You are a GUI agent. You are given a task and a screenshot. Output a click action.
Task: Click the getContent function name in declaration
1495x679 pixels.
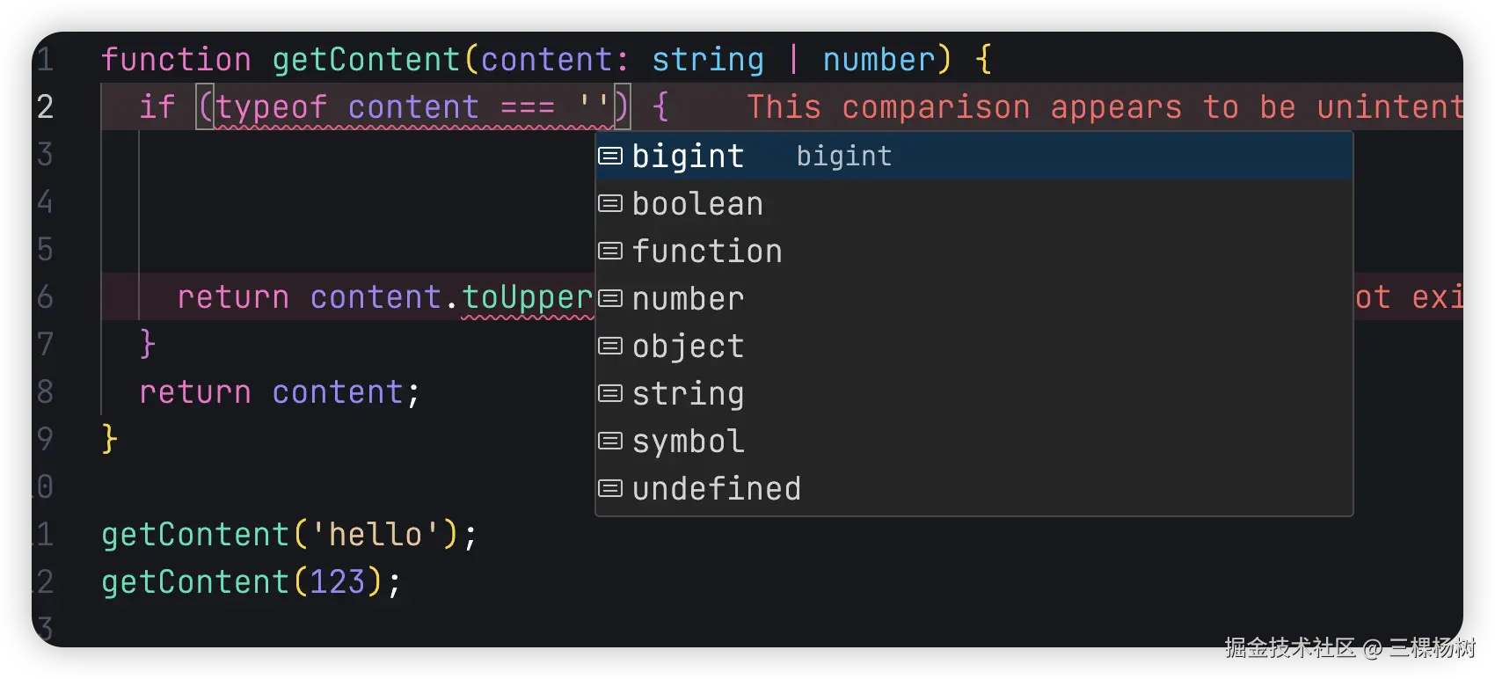click(x=366, y=60)
